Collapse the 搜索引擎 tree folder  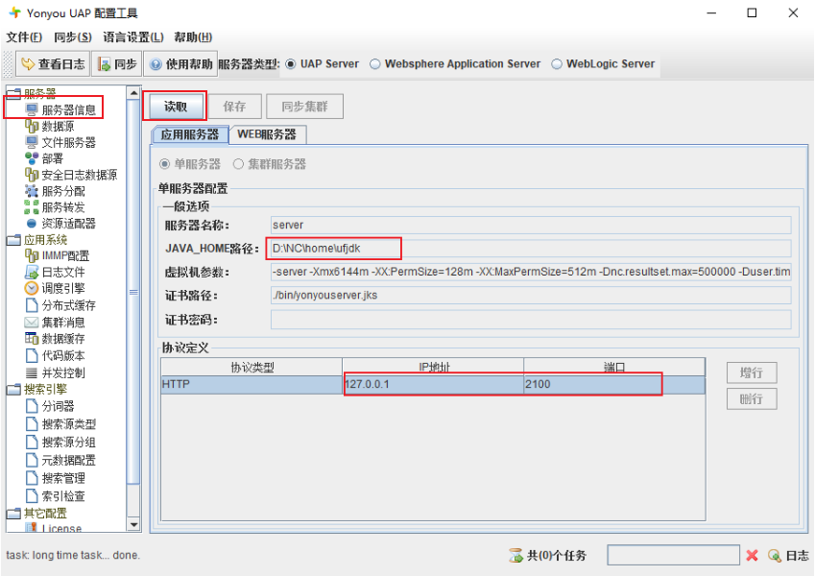(x=13, y=390)
